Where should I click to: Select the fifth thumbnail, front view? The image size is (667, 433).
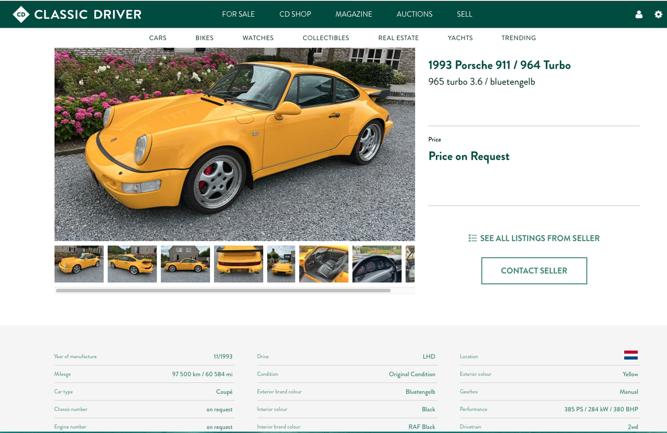[281, 264]
